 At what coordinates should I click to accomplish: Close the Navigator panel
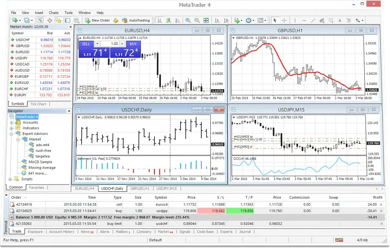pos(69,111)
